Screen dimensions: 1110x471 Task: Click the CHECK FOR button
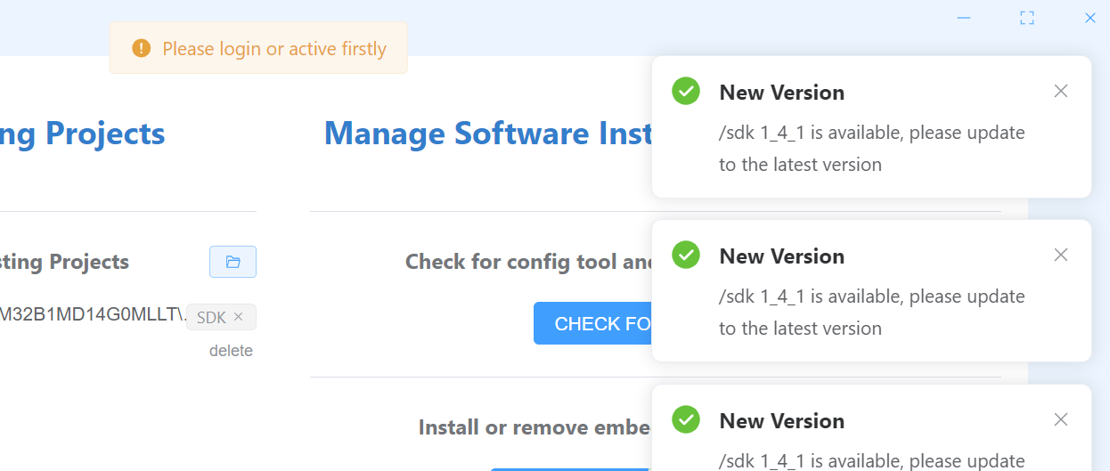pyautogui.click(x=592, y=323)
